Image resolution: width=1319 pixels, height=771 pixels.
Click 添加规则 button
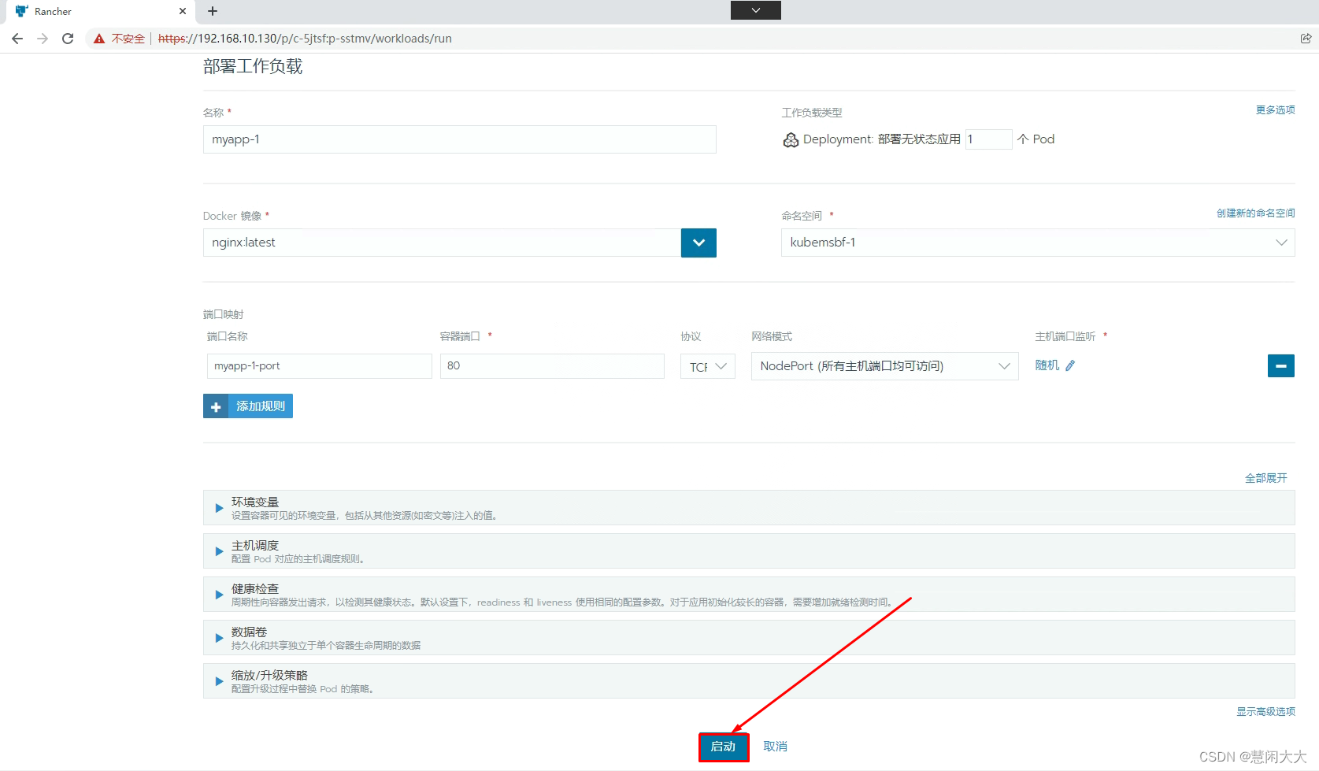coord(248,406)
